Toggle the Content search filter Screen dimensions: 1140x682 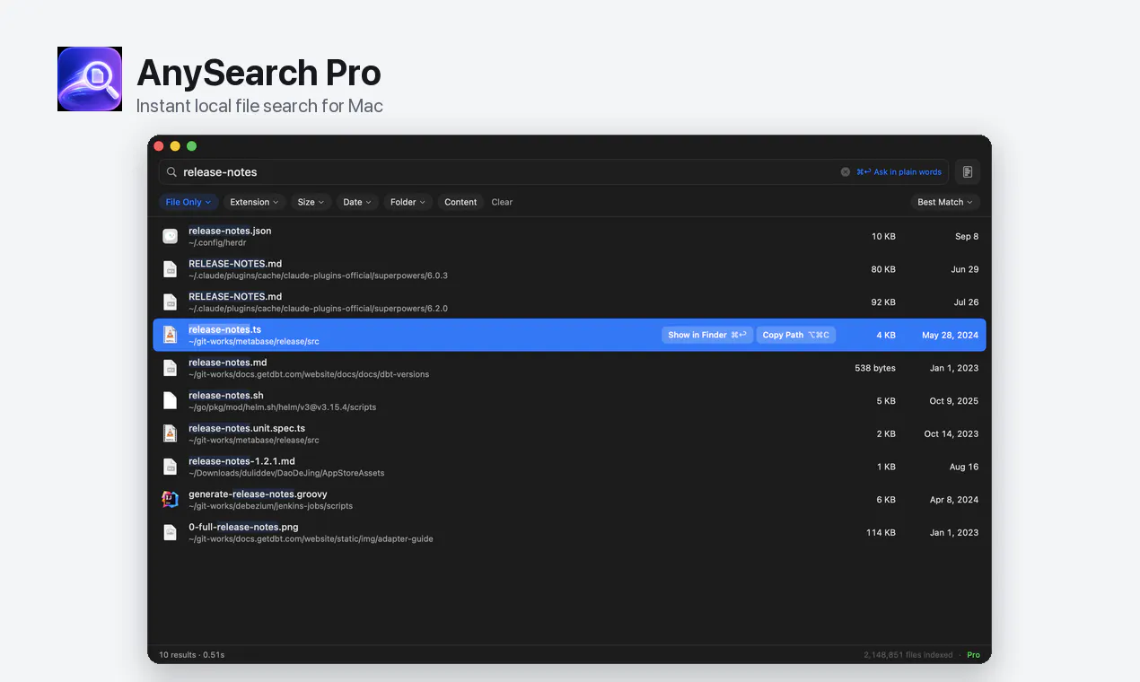(460, 202)
